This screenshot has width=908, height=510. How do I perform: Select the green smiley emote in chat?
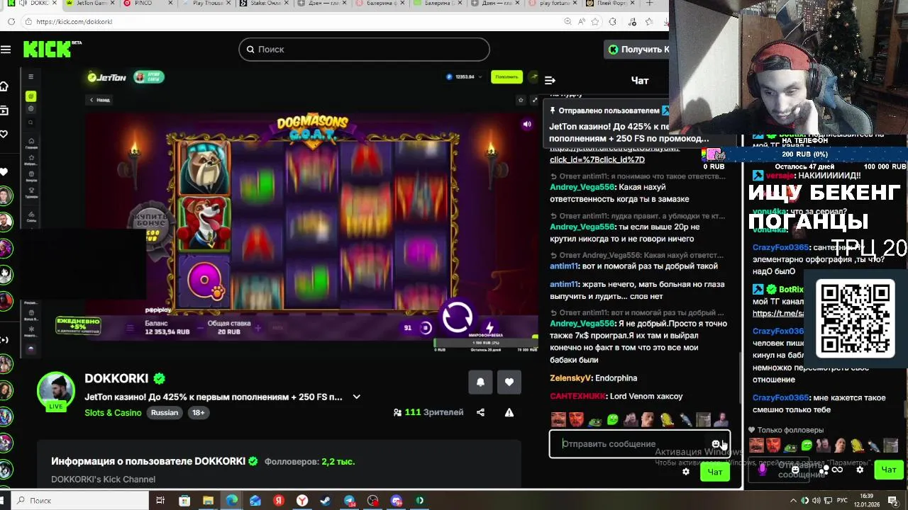(x=613, y=420)
